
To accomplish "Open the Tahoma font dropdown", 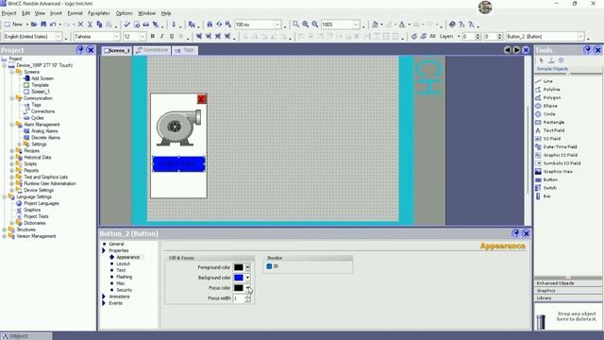I will point(116,36).
